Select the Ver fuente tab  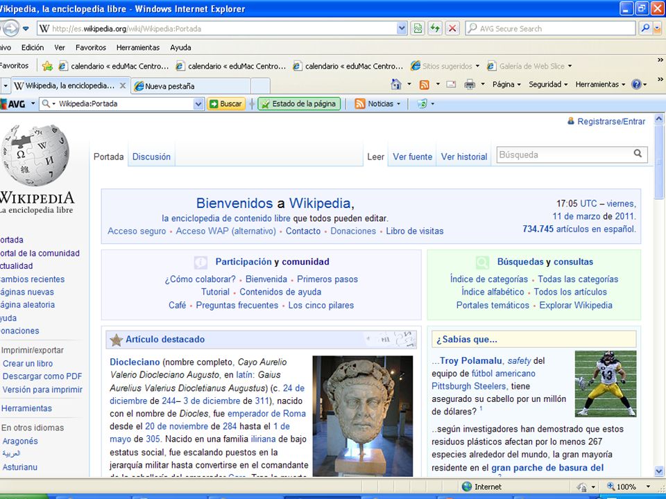click(x=412, y=157)
